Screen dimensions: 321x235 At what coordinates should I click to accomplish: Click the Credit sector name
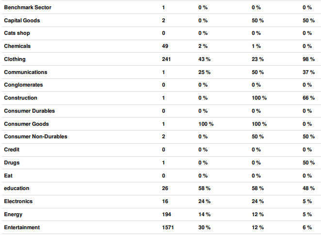point(12,150)
